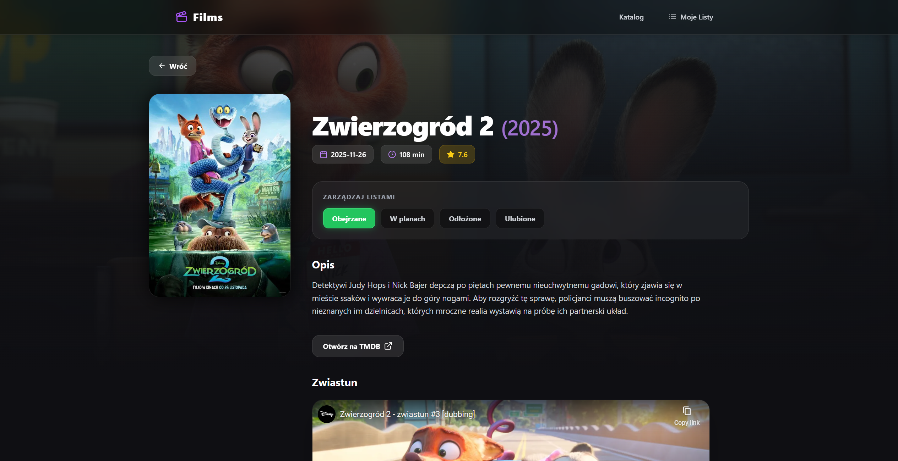Click the calendar icon next to 2025-11-26
898x461 pixels.
click(x=323, y=155)
